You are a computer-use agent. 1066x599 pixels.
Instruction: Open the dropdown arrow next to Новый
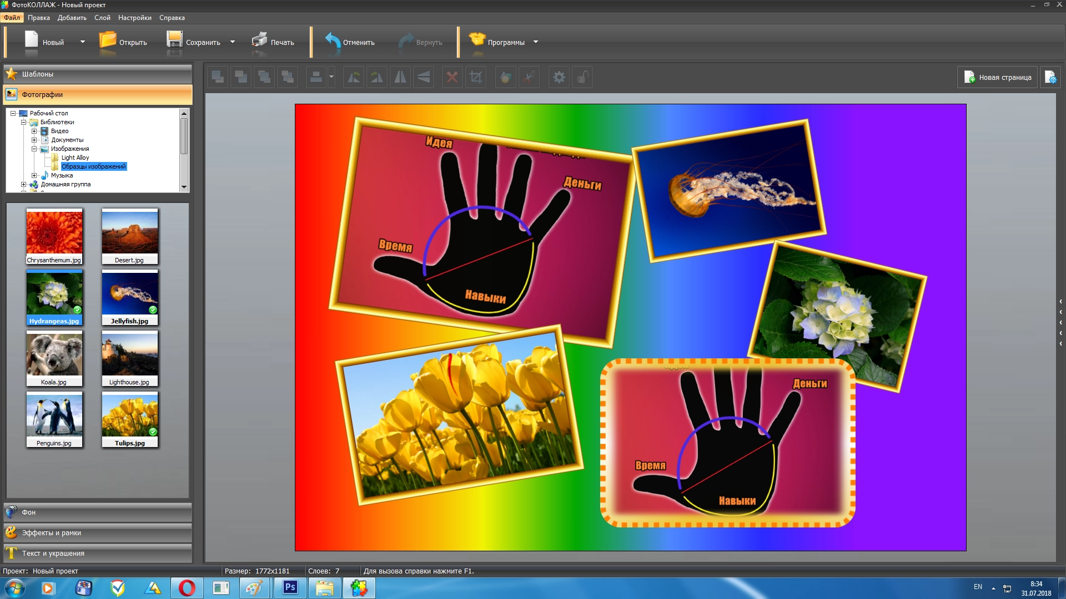tap(83, 42)
